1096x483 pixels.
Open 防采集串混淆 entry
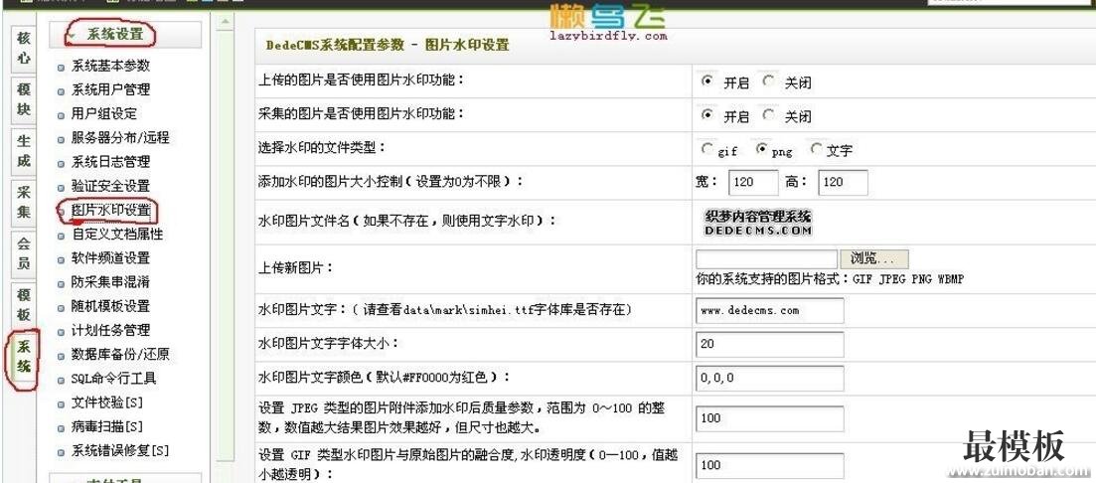(x=110, y=282)
